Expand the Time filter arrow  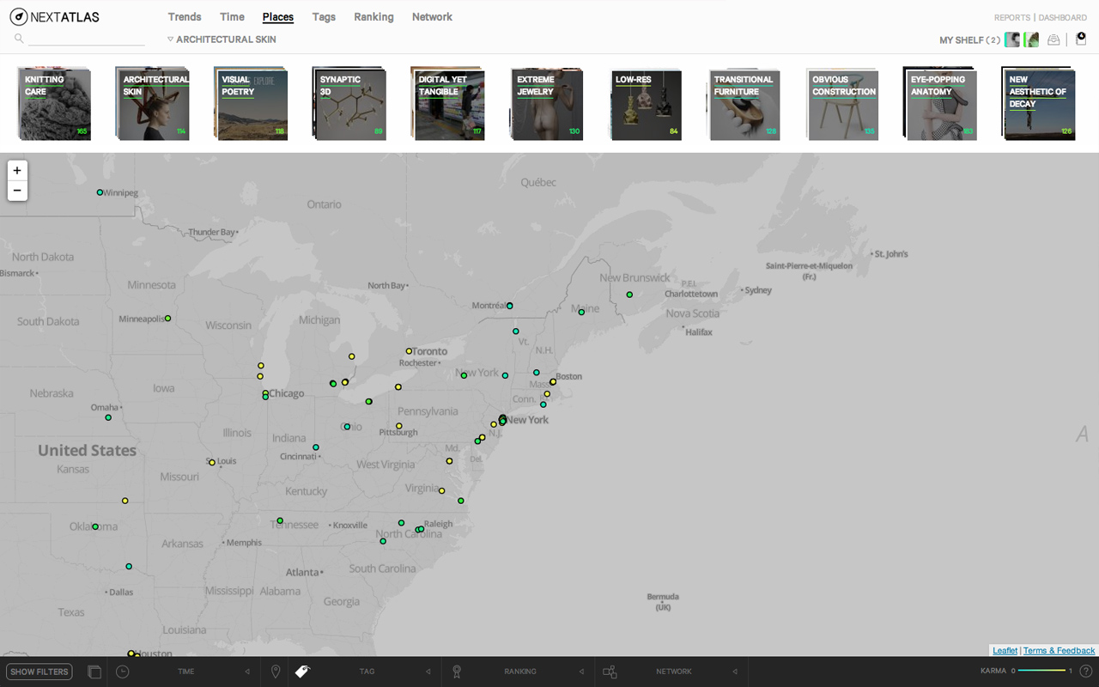click(247, 672)
